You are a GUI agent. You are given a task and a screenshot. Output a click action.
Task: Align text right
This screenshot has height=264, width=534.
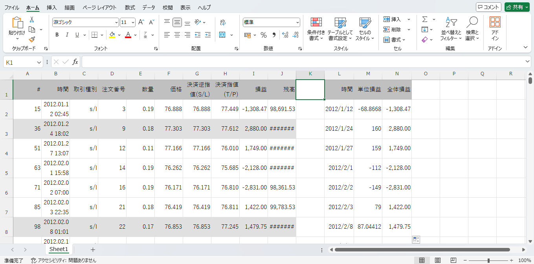point(187,35)
